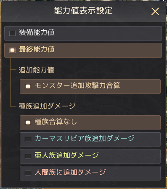Tick the 人間族に追加ダメージ checkbox
The height and width of the screenshot is (189, 167).
(x=28, y=173)
